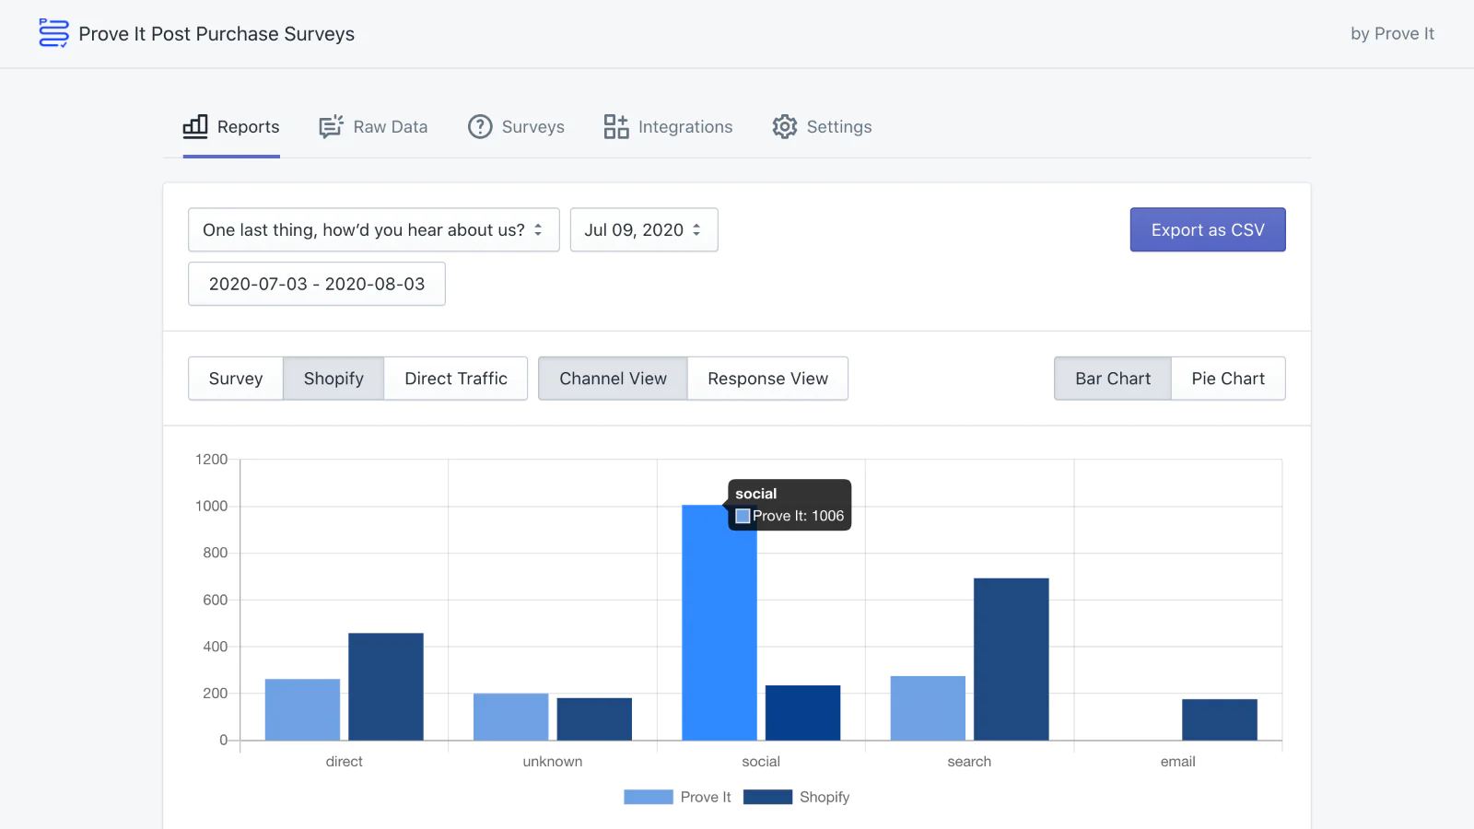Screen dimensions: 1474x829
Task: Select the Pie Chart display
Action: pyautogui.click(x=1228, y=379)
